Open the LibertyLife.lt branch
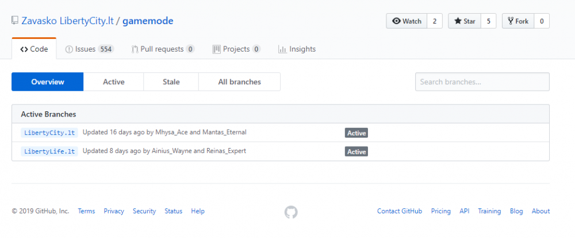 [x=49, y=151]
